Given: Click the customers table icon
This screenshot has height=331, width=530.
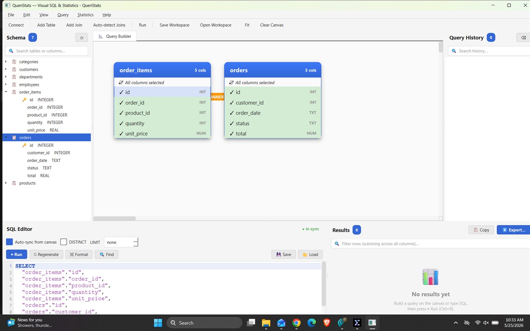Looking at the screenshot, I should click(x=14, y=69).
